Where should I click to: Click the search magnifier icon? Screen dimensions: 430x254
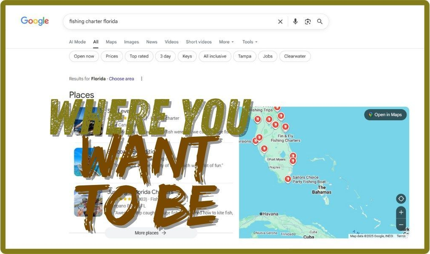pos(320,21)
